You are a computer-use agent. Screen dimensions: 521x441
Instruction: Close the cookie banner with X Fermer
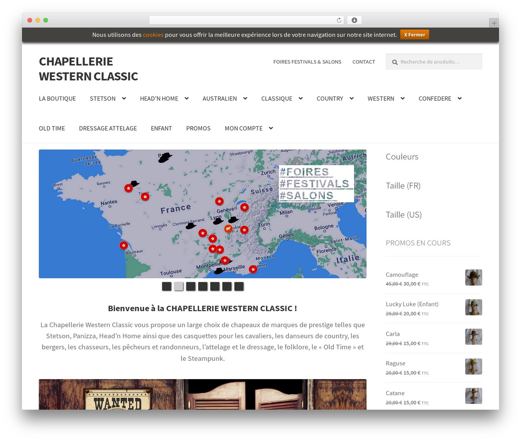414,35
